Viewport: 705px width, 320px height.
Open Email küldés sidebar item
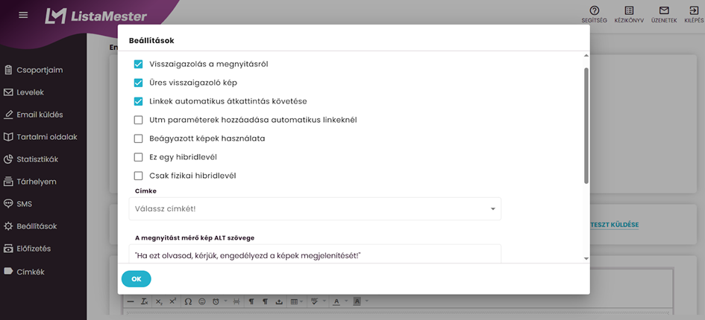pos(40,115)
